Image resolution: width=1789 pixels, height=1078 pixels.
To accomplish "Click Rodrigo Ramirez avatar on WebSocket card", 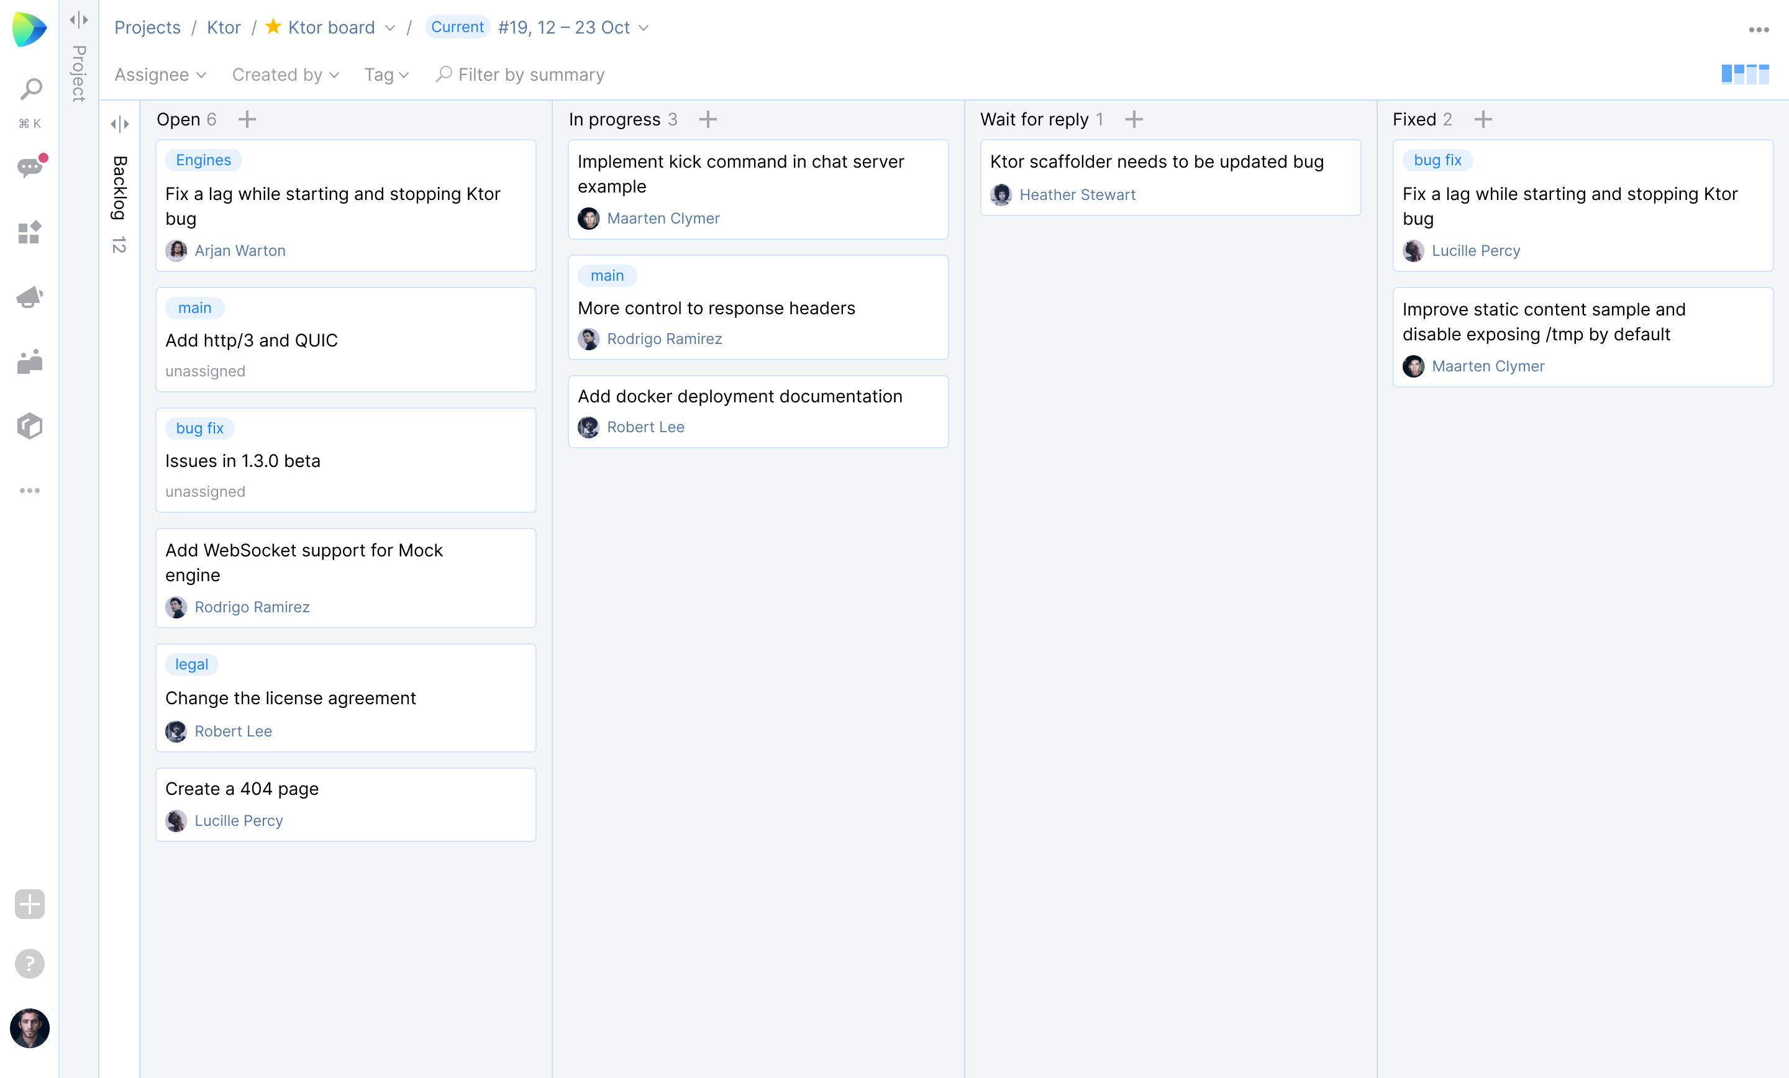I will (x=176, y=607).
